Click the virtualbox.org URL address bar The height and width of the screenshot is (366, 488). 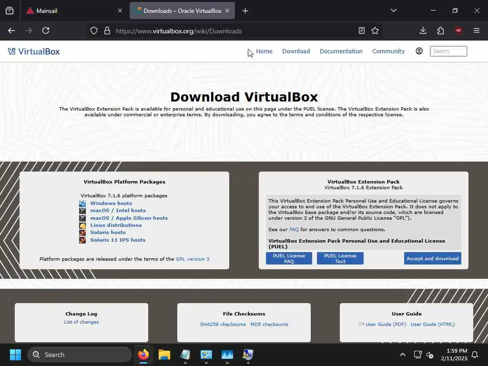(x=235, y=31)
